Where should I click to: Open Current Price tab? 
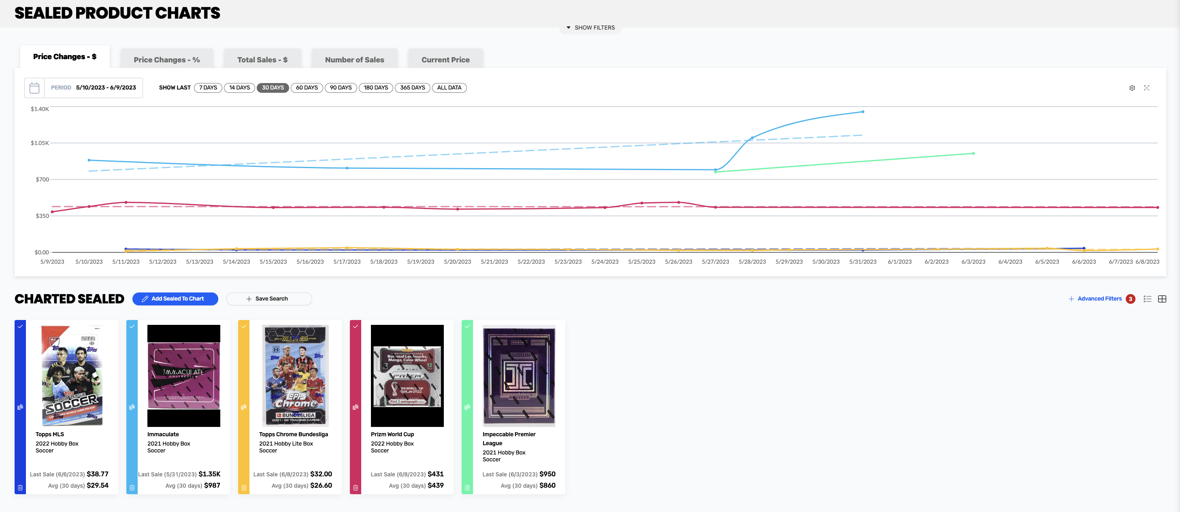tap(446, 60)
